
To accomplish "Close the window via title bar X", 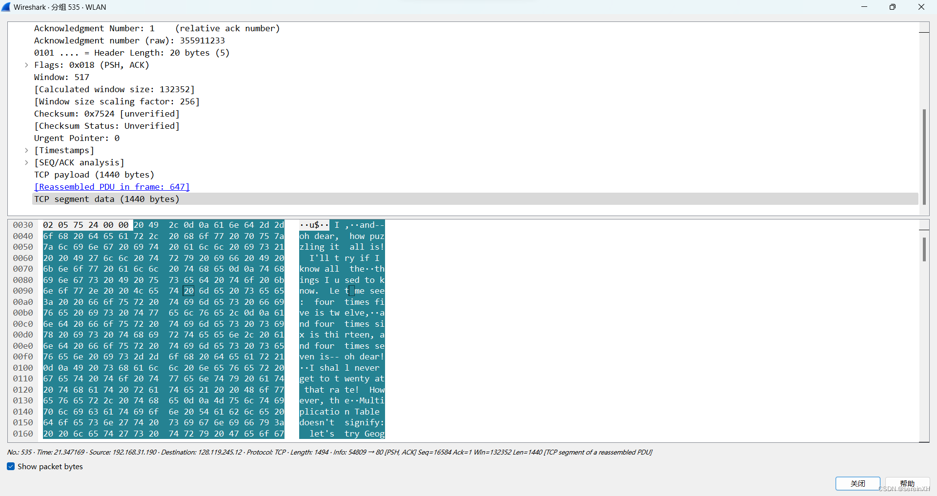I will pos(921,7).
